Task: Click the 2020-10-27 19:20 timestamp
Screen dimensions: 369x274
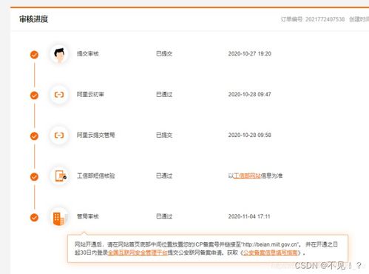Action: (249, 54)
